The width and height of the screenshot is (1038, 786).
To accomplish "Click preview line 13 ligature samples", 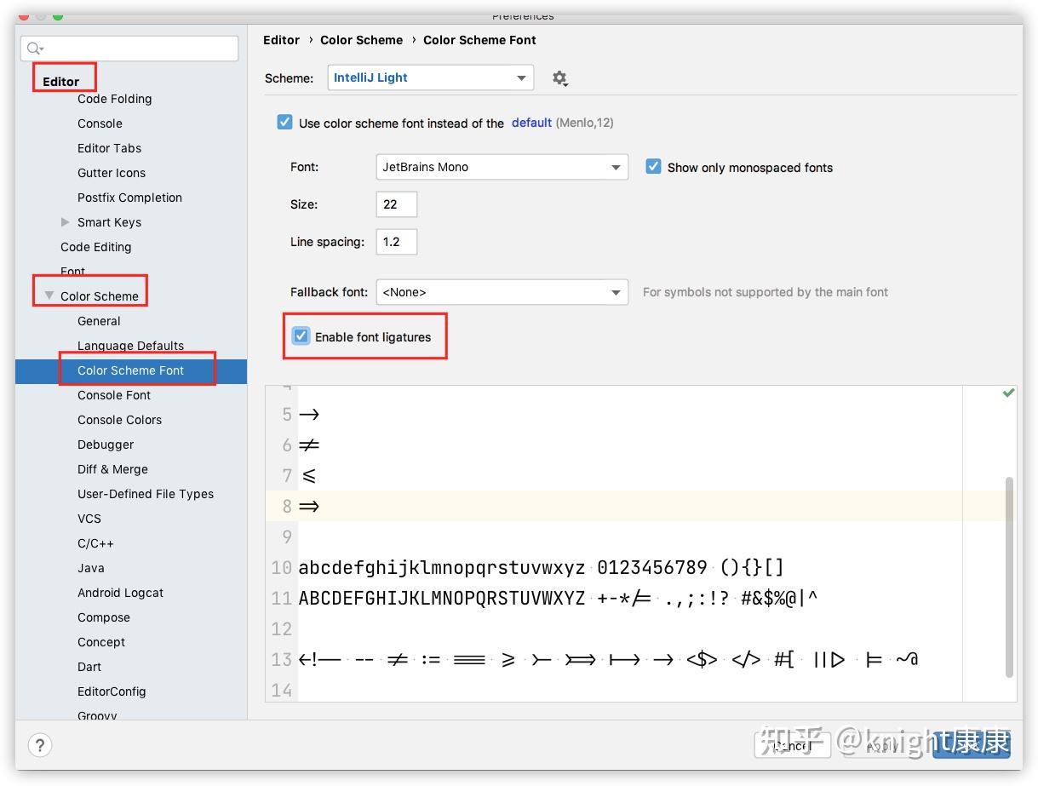I will [x=608, y=659].
